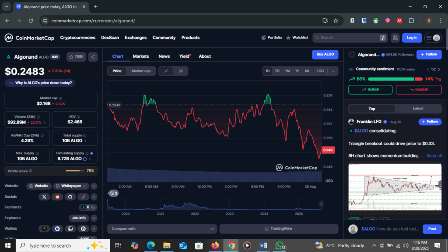Open the grid apps icon beside search
The height and width of the screenshot is (252, 448).
[x=395, y=38]
